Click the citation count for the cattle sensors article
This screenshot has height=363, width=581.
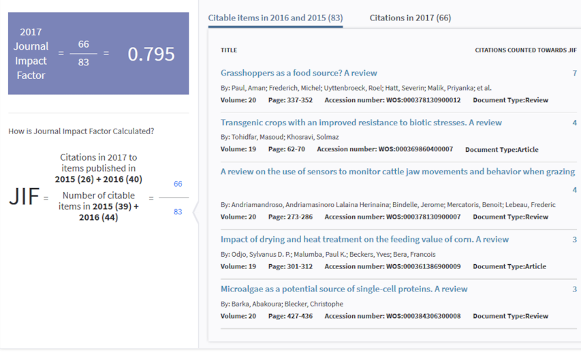click(x=574, y=190)
